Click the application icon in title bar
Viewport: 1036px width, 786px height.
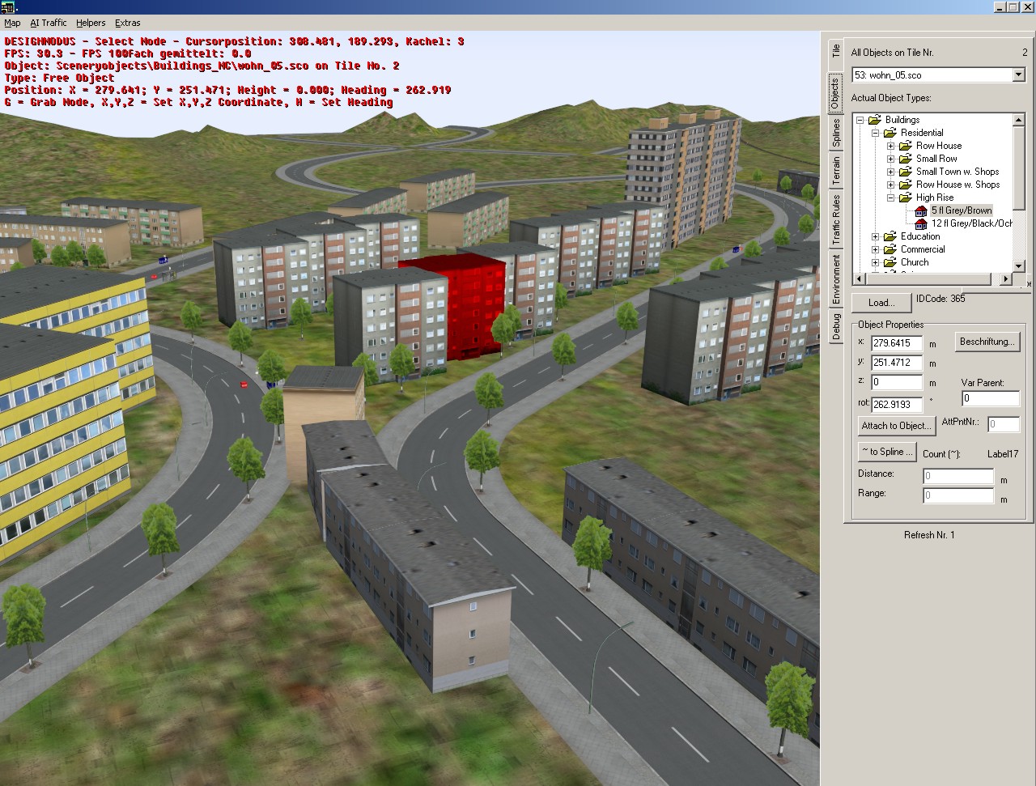[8, 6]
